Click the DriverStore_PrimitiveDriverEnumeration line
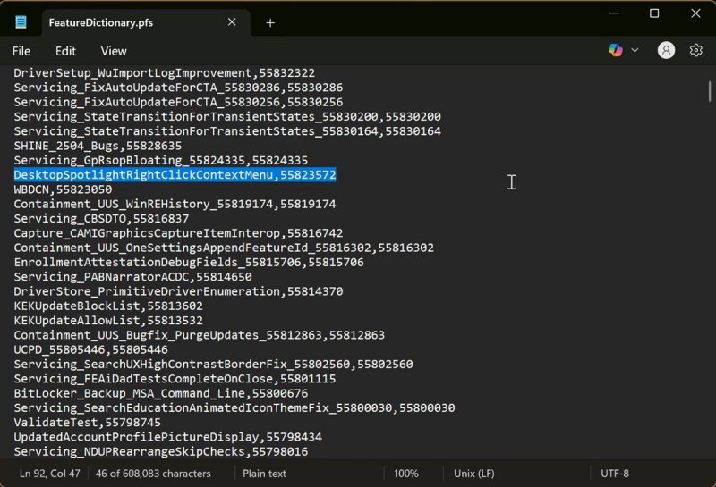Viewport: 716px width, 487px height. click(178, 291)
